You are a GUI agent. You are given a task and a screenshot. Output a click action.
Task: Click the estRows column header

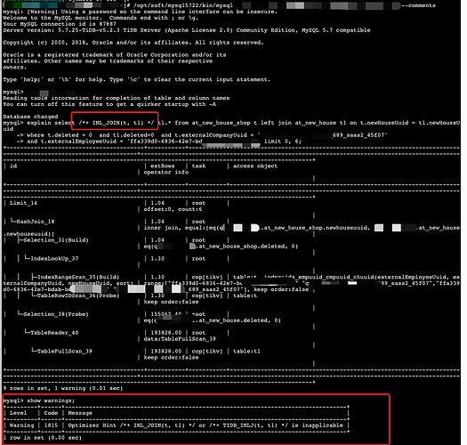[162, 166]
